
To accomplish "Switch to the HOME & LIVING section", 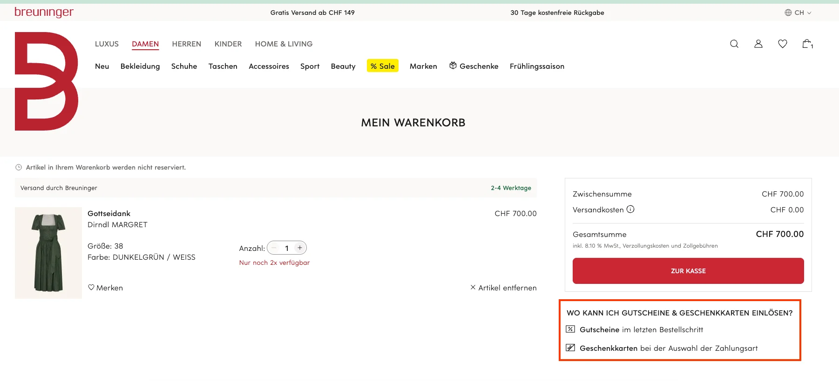I will click(x=284, y=44).
